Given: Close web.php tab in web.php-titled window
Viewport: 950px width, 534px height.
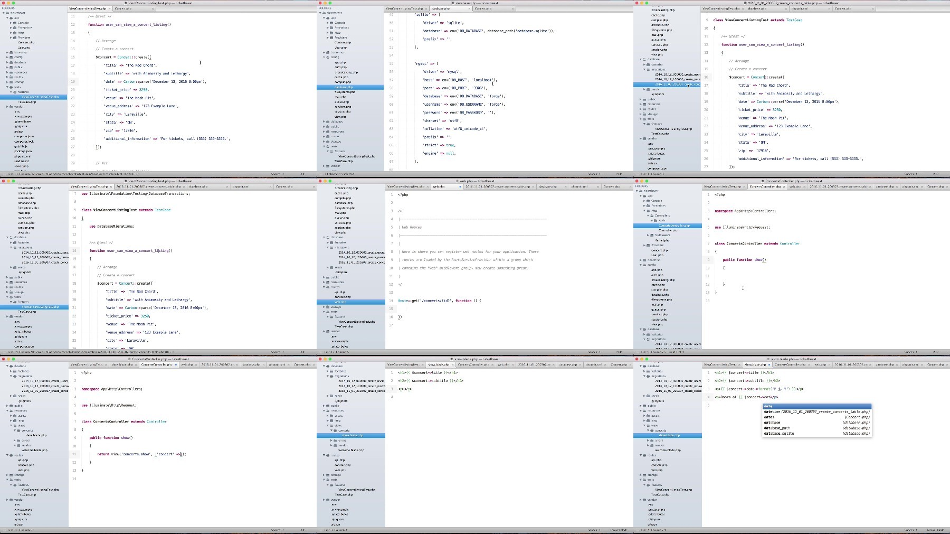Looking at the screenshot, I should point(460,186).
